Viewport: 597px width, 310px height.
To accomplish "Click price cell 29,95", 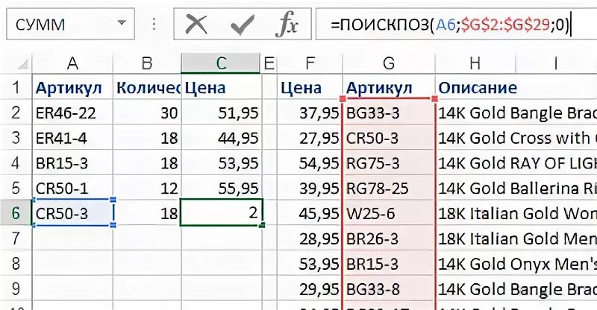I will (310, 288).
